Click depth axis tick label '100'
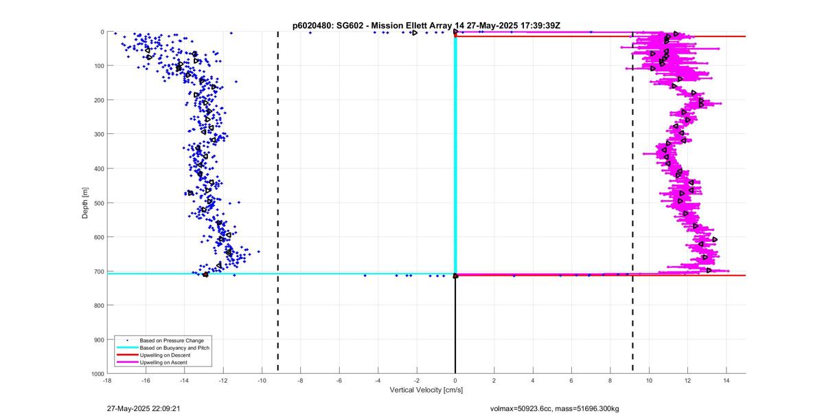Screen dimensions: 824x420 (x=98, y=66)
